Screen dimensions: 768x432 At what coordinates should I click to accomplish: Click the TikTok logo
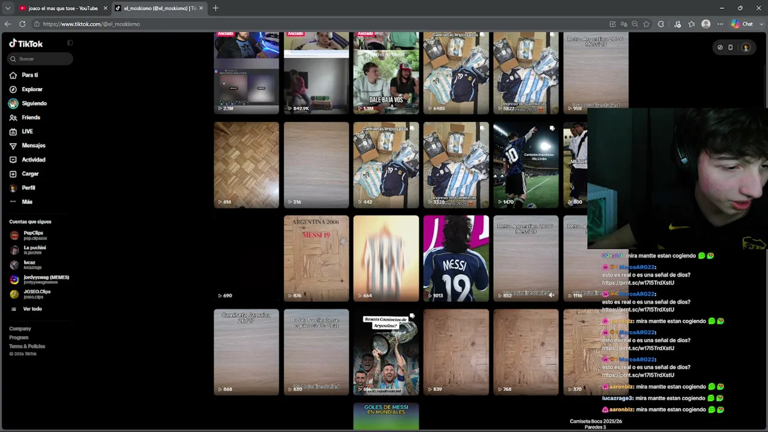26,44
